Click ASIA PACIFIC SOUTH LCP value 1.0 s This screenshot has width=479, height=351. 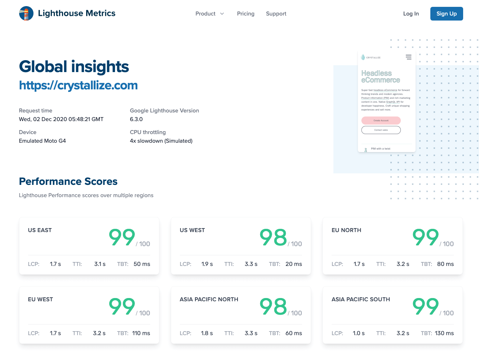(359, 333)
